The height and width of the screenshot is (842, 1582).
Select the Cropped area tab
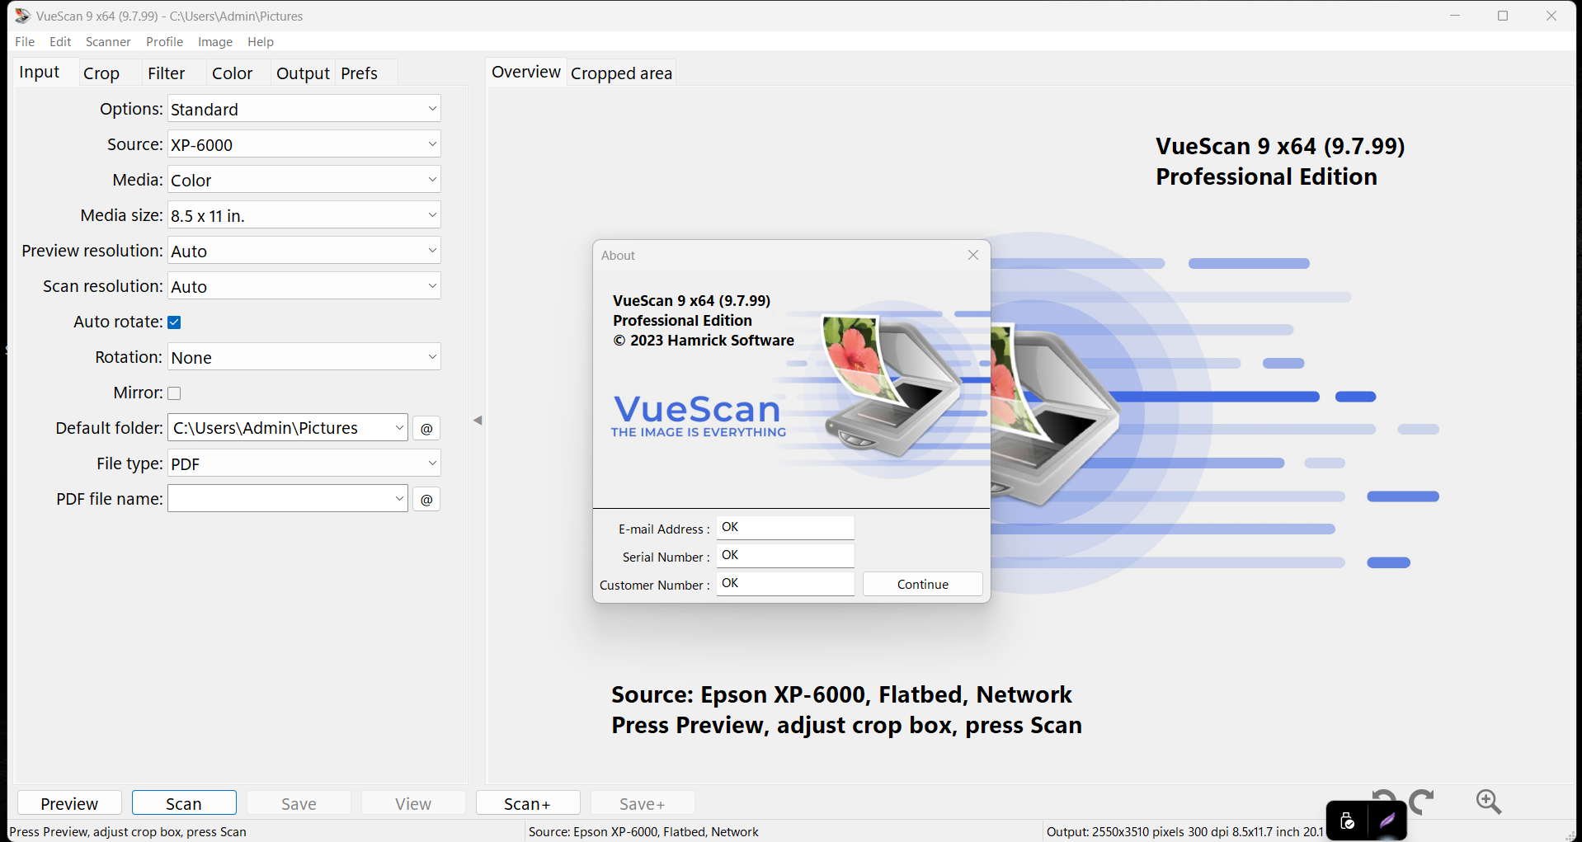(622, 73)
